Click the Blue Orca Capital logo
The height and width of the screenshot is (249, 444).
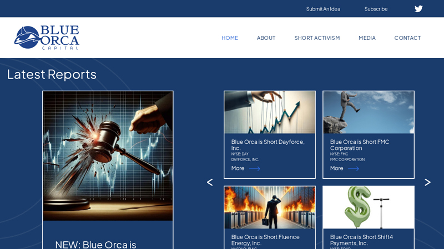pyautogui.click(x=47, y=38)
